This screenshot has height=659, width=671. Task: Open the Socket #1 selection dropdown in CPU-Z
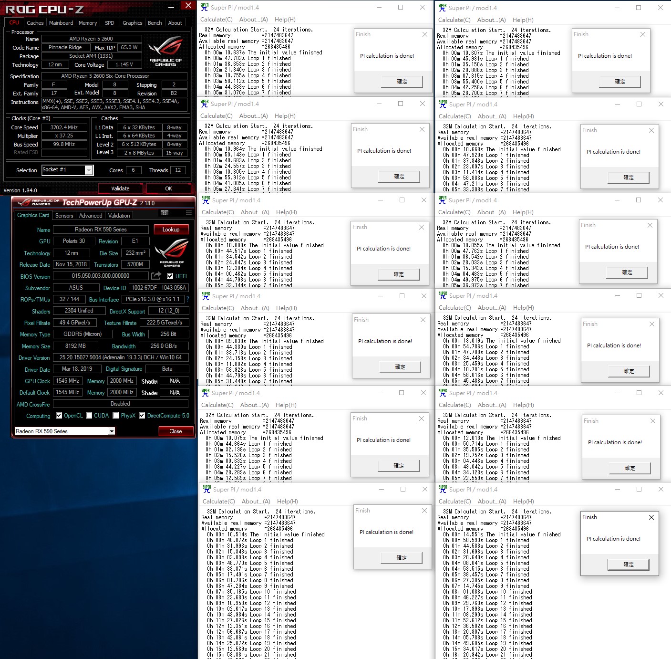coord(89,170)
